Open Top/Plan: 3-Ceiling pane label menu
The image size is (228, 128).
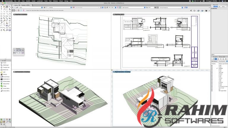coord(20,15)
